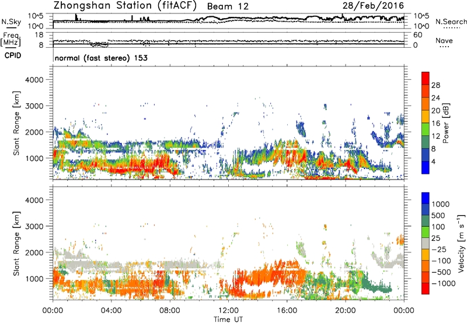Screen dimensions: 467x323
Task: Click the 'Velocity [m s-1]' color bar title
Action: click(461, 243)
